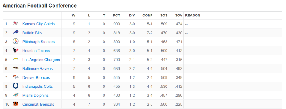Go to the Pittsburgh Steelers page
Viewport: 286px width, 109px height.
[39, 42]
